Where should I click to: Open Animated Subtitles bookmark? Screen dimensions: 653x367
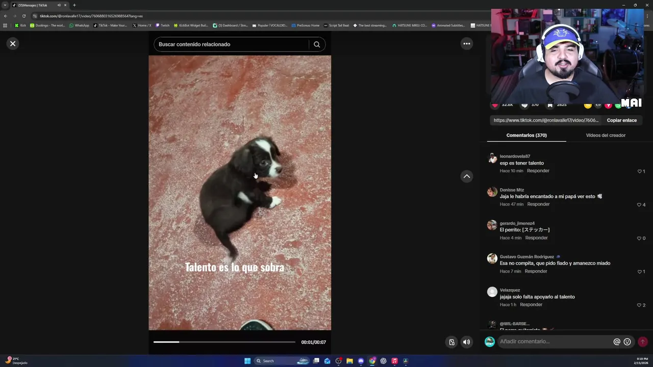point(448,25)
